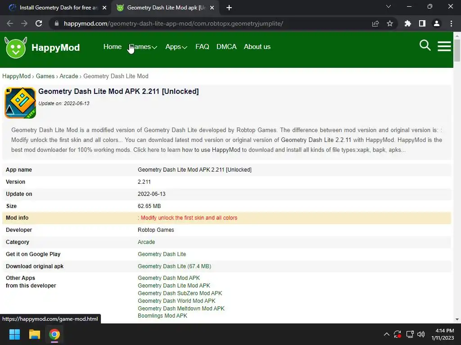Click the red Mod info text

[187, 218]
